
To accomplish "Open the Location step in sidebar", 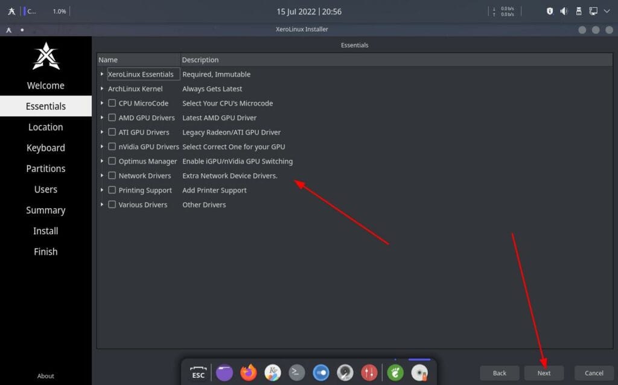I will tap(46, 127).
